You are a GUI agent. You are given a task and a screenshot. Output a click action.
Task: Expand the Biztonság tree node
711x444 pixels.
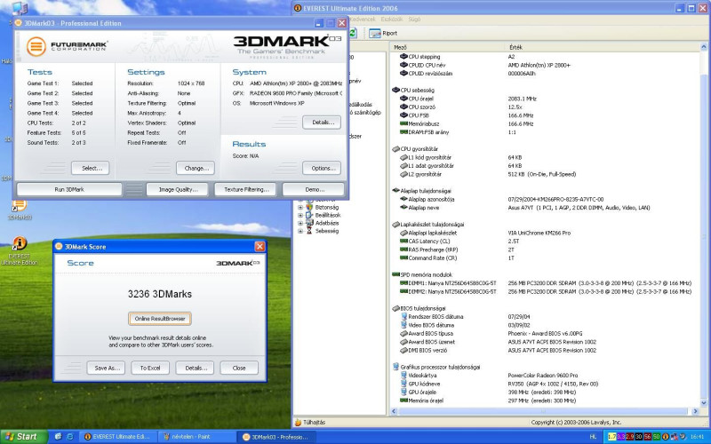point(300,208)
